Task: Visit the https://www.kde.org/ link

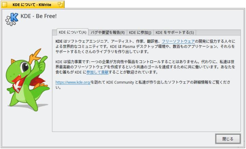Action: [73, 82]
